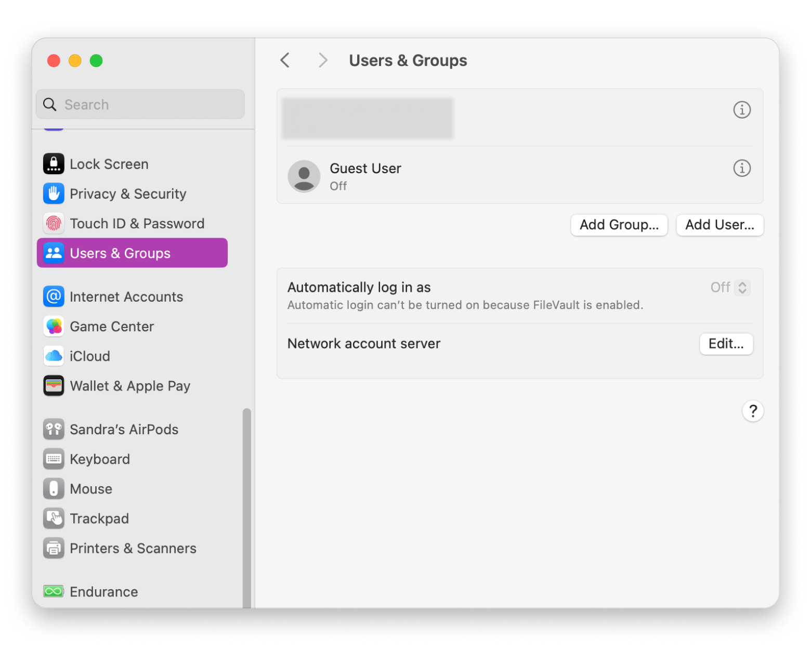
Task: Go back with the left chevron
Action: [x=285, y=60]
